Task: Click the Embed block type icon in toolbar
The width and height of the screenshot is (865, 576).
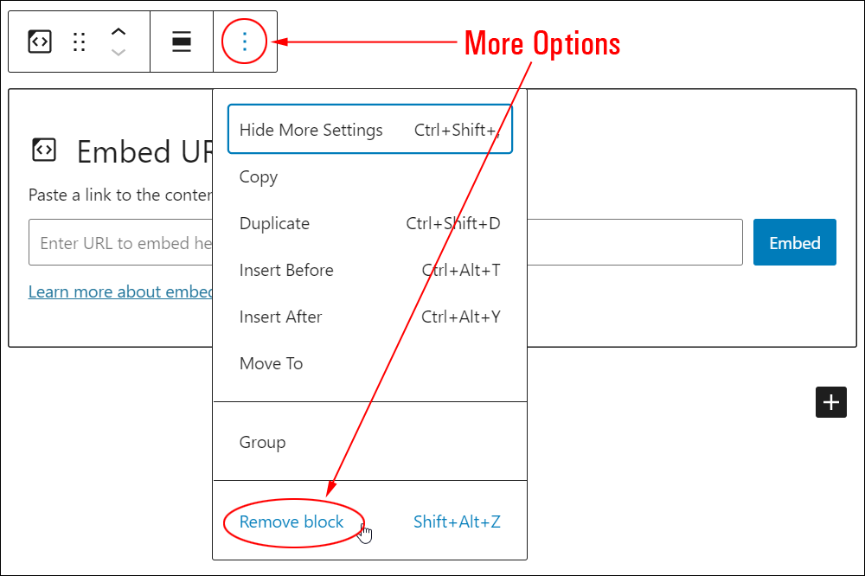Action: pyautogui.click(x=40, y=42)
